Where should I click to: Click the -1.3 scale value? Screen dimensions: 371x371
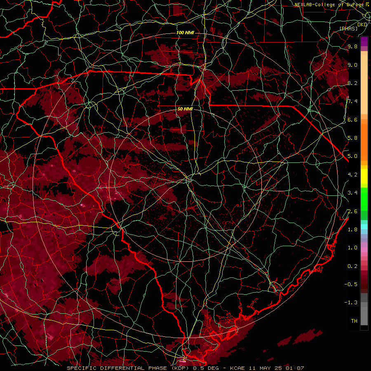click(x=351, y=303)
